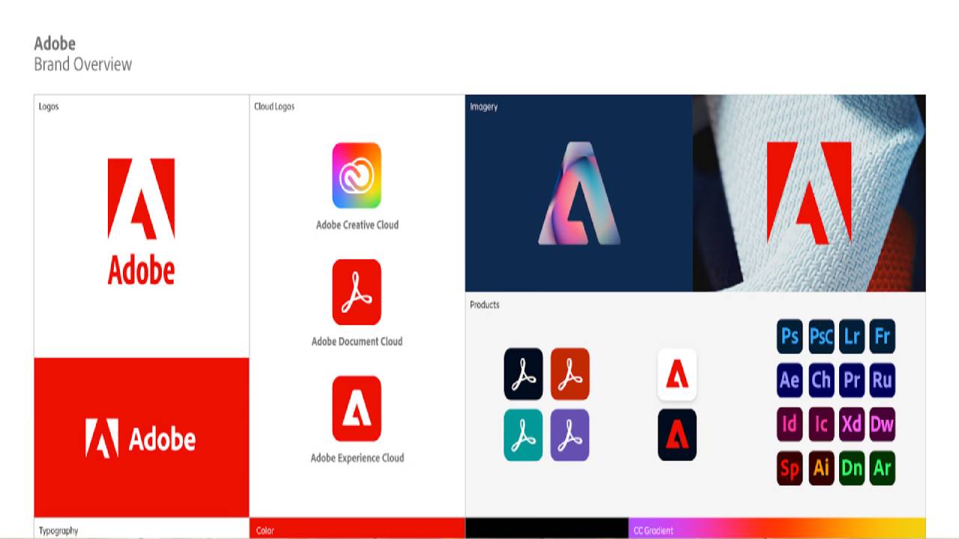
Task: Select the InDesign Id icon
Action: point(790,424)
